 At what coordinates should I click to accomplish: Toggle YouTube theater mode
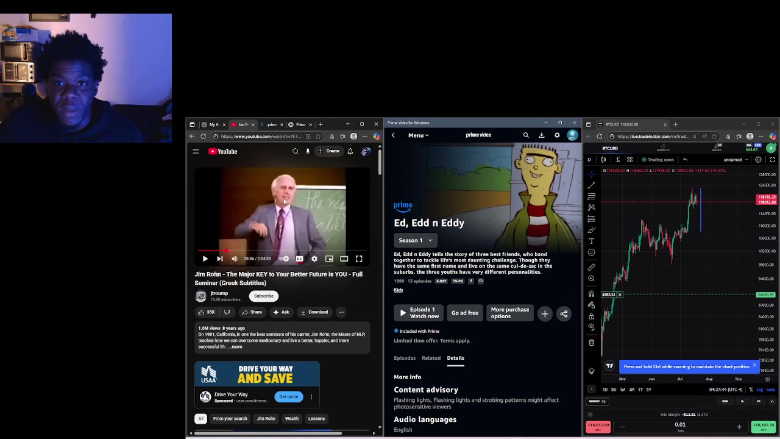(x=344, y=259)
